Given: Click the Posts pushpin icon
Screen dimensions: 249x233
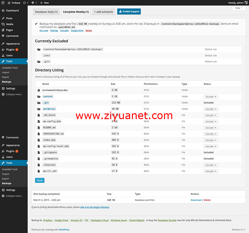Looking at the screenshot, I should (3, 18).
